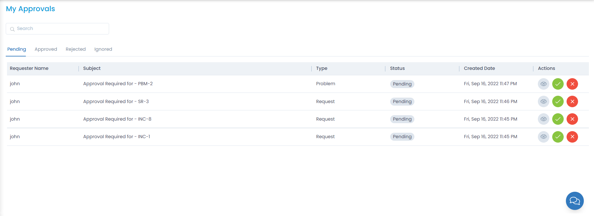The image size is (594, 216).
Task: View INC-1 approval details via eye icon
Action: pyautogui.click(x=543, y=137)
